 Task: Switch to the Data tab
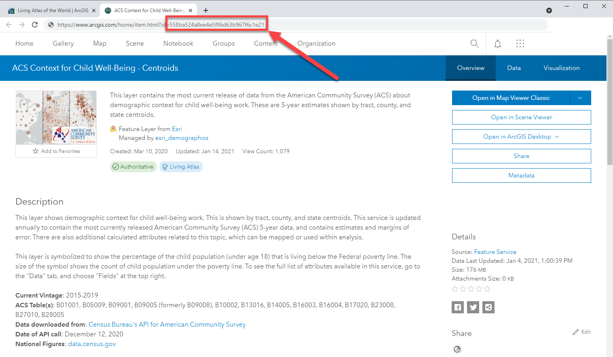tap(514, 68)
